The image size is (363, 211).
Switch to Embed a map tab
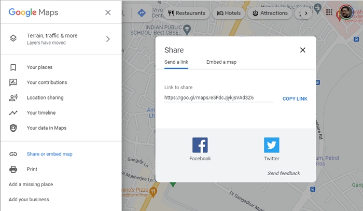coord(221,62)
